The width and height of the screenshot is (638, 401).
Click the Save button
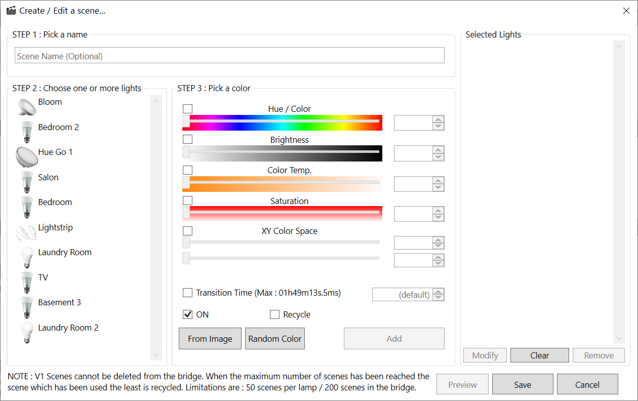tap(523, 384)
